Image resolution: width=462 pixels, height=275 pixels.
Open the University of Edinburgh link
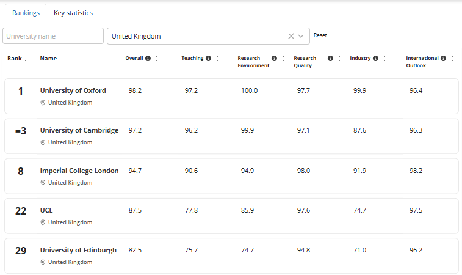[78, 251]
